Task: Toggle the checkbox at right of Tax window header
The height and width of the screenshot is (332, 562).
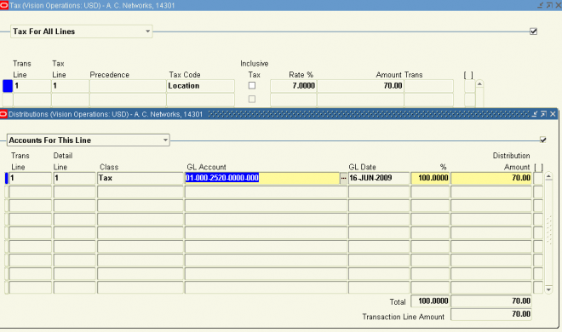Action: point(533,31)
